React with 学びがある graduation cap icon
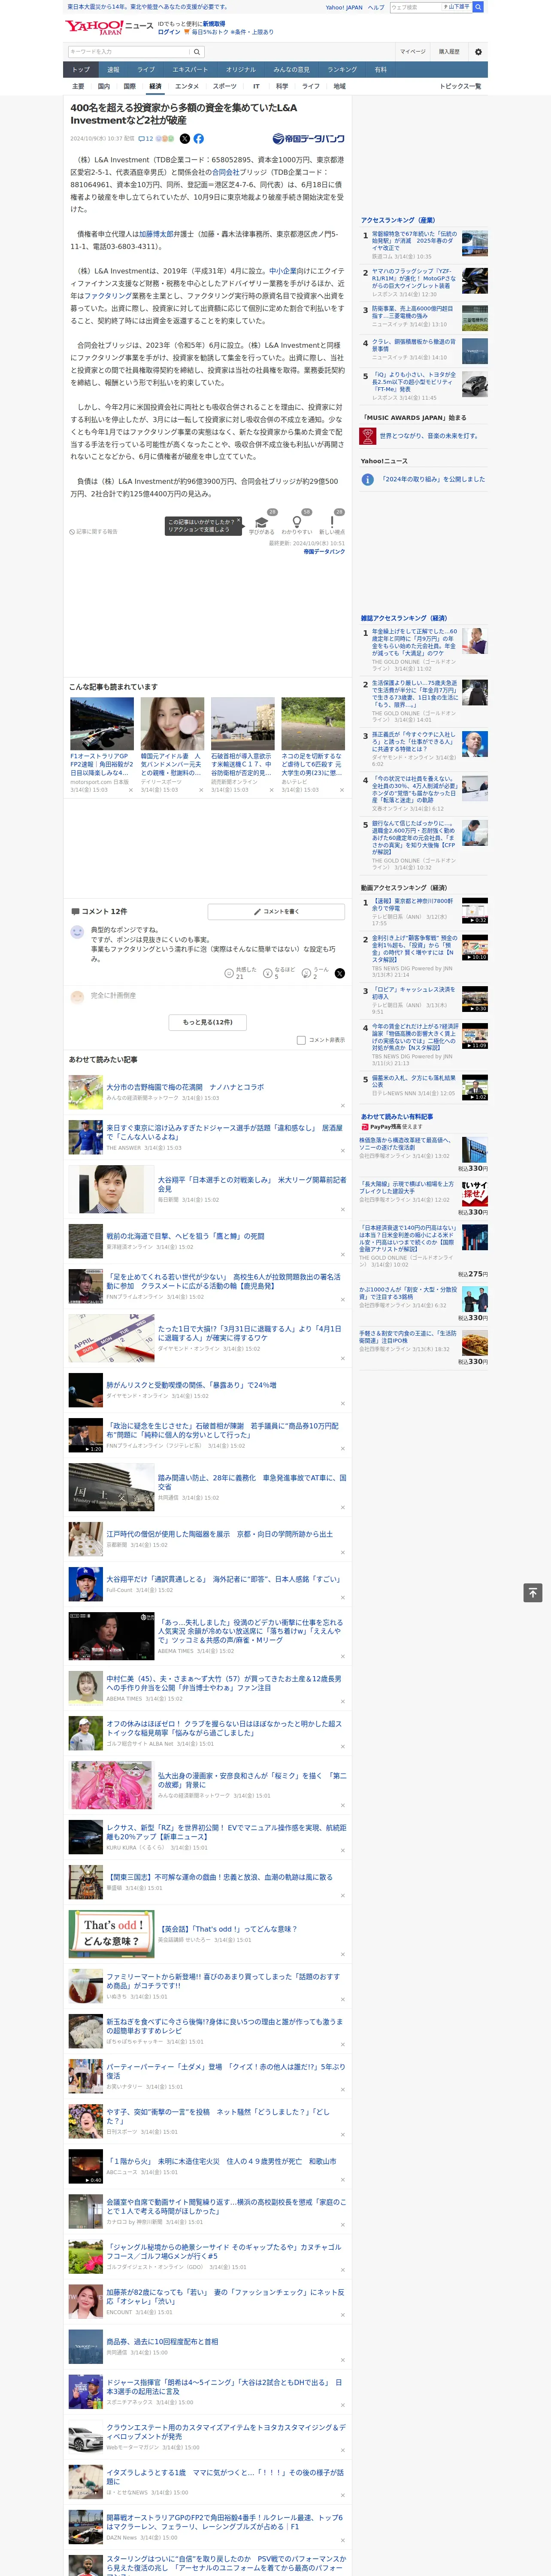The image size is (551, 2576). pyautogui.click(x=261, y=523)
